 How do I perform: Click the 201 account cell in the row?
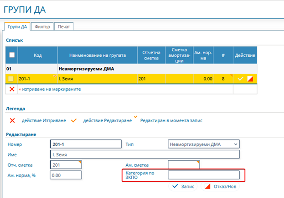[x=151, y=79]
